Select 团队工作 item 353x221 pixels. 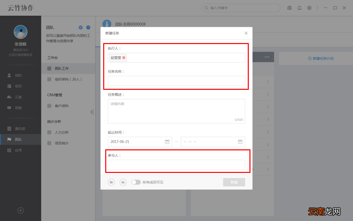coord(68,69)
